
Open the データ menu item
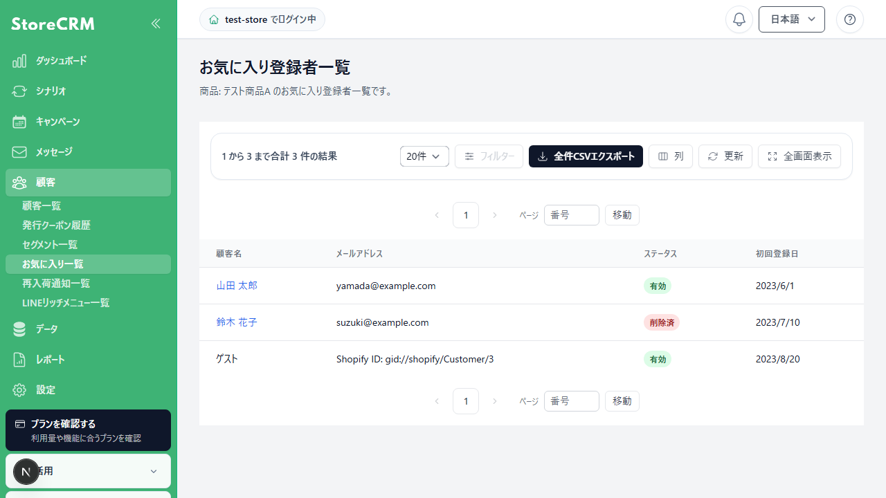pyautogui.click(x=88, y=329)
